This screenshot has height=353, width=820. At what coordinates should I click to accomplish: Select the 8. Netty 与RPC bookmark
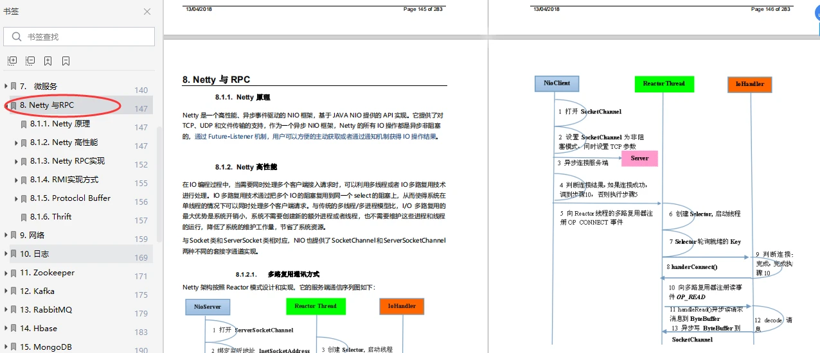(47, 105)
